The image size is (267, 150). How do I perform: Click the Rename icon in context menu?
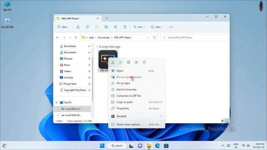(128, 62)
